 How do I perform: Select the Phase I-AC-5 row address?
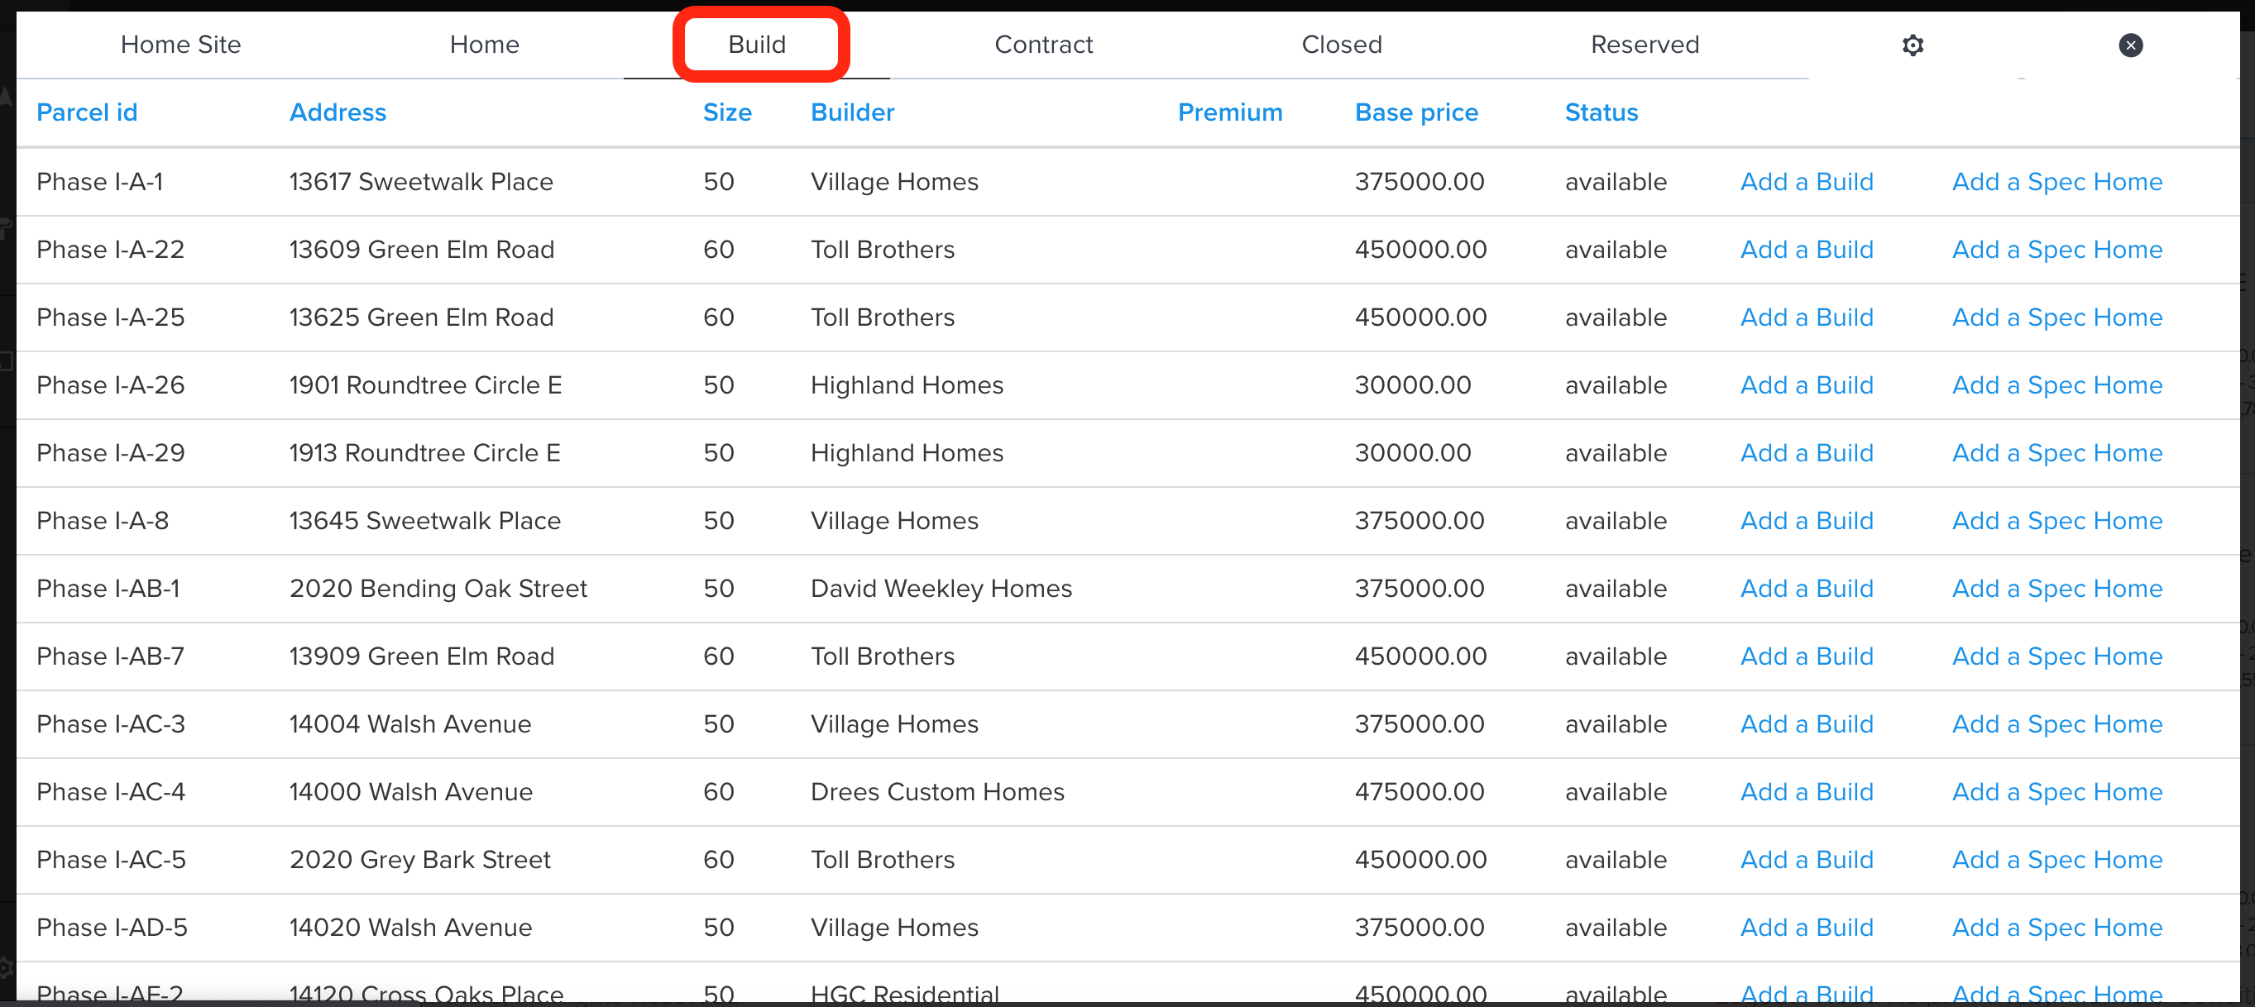coord(419,859)
